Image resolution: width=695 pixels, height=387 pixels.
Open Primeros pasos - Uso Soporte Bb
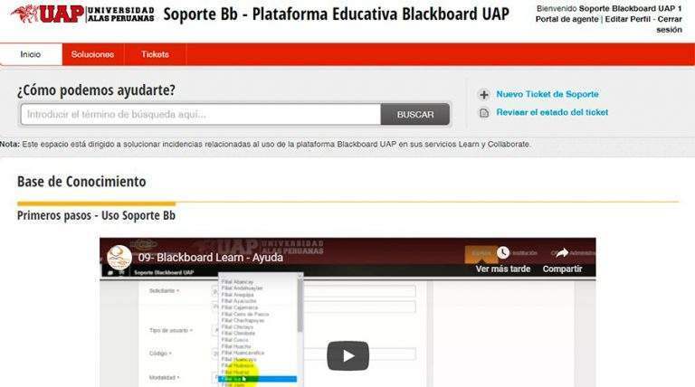pos(96,215)
